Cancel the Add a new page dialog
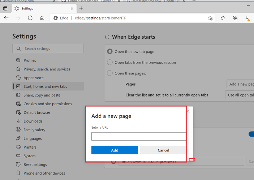The width and height of the screenshot is (254, 180). 163,150
